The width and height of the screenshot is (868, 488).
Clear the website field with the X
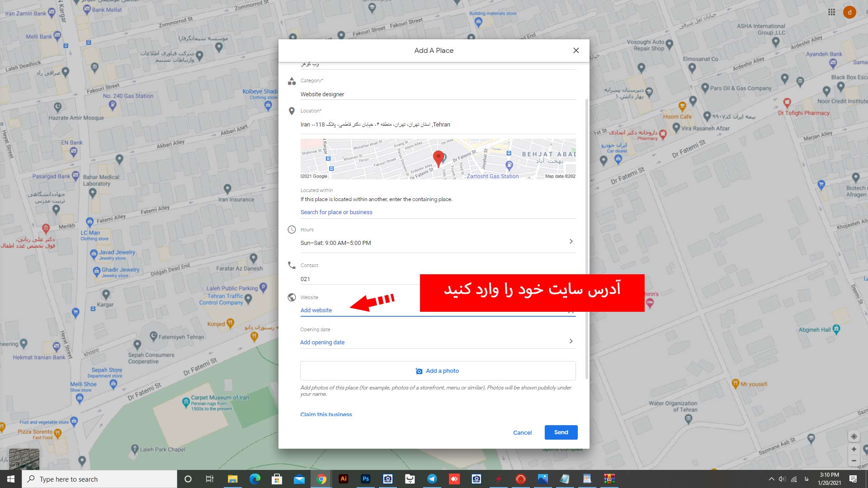(x=571, y=311)
